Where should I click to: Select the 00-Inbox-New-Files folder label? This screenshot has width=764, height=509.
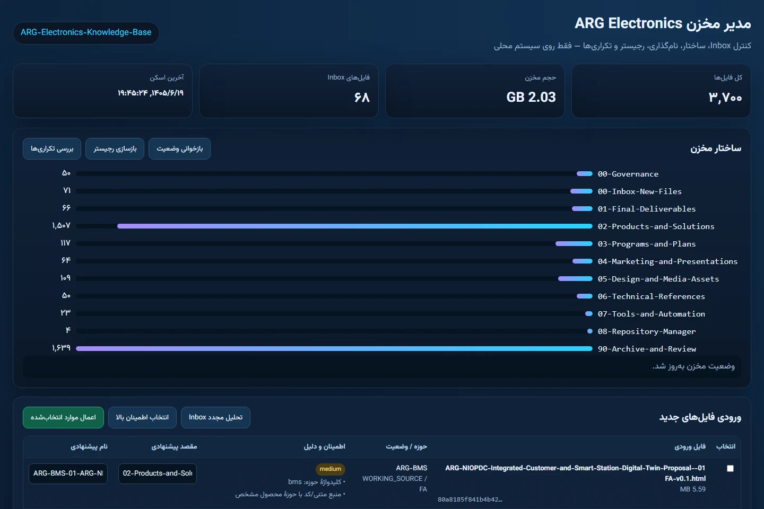(x=640, y=191)
